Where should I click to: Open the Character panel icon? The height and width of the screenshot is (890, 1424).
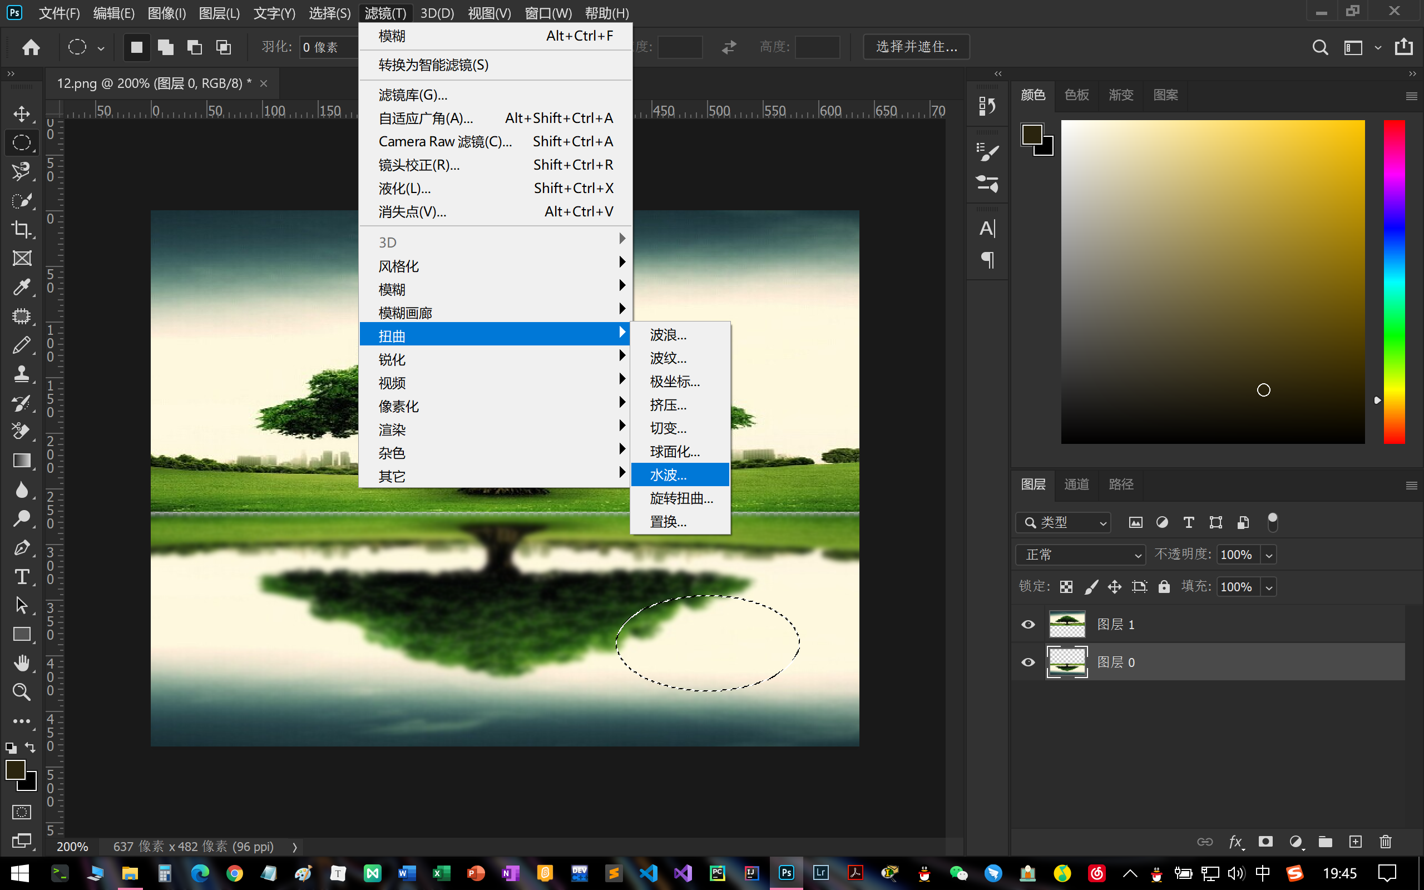[987, 229]
